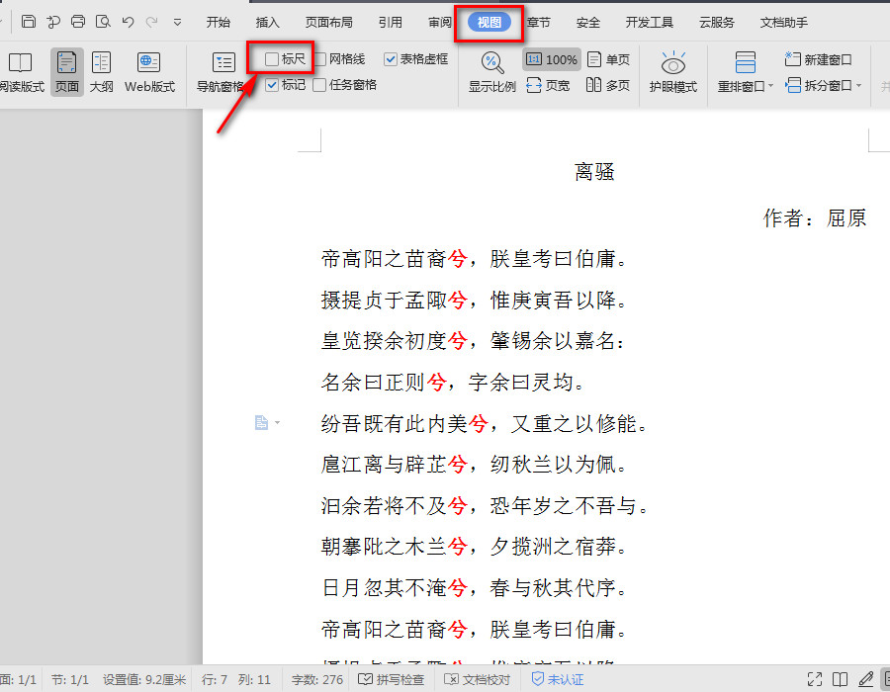Screen dimensions: 890x692
Task: Open the 导航窗格 navigation pane
Action: (222, 72)
